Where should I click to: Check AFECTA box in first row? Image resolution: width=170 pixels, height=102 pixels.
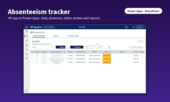pos(142,55)
